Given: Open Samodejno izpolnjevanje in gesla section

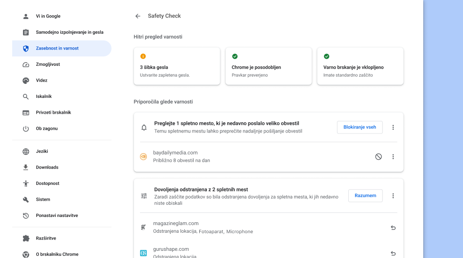Looking at the screenshot, I should (62, 32).
